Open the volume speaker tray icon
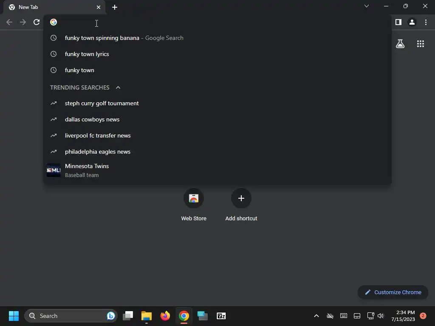 (x=381, y=316)
